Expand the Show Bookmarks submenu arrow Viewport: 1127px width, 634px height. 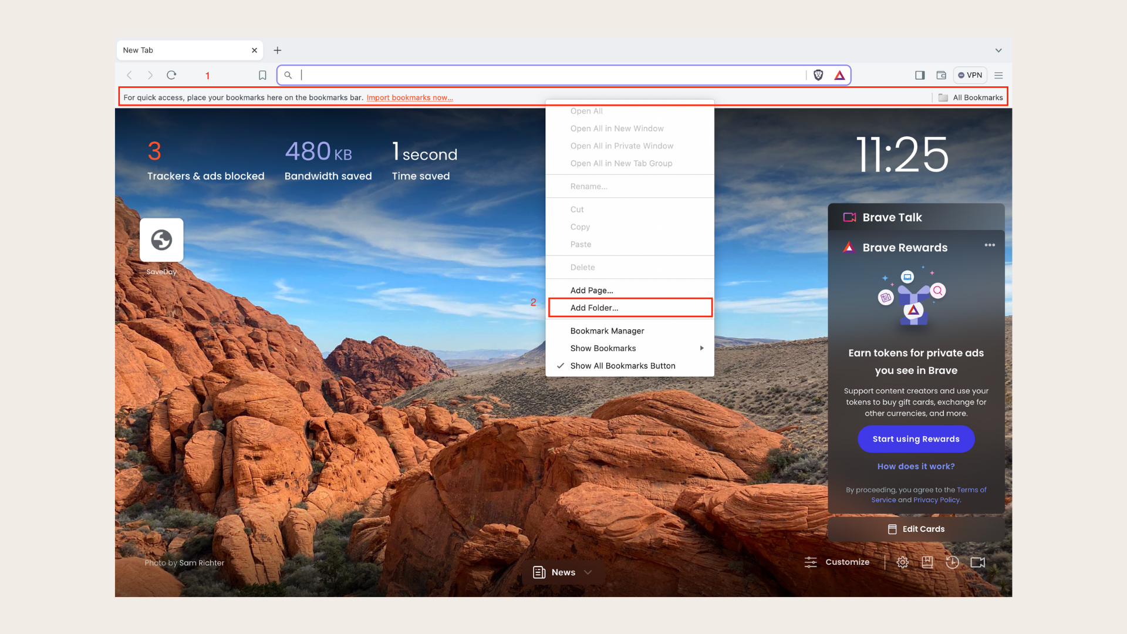702,348
